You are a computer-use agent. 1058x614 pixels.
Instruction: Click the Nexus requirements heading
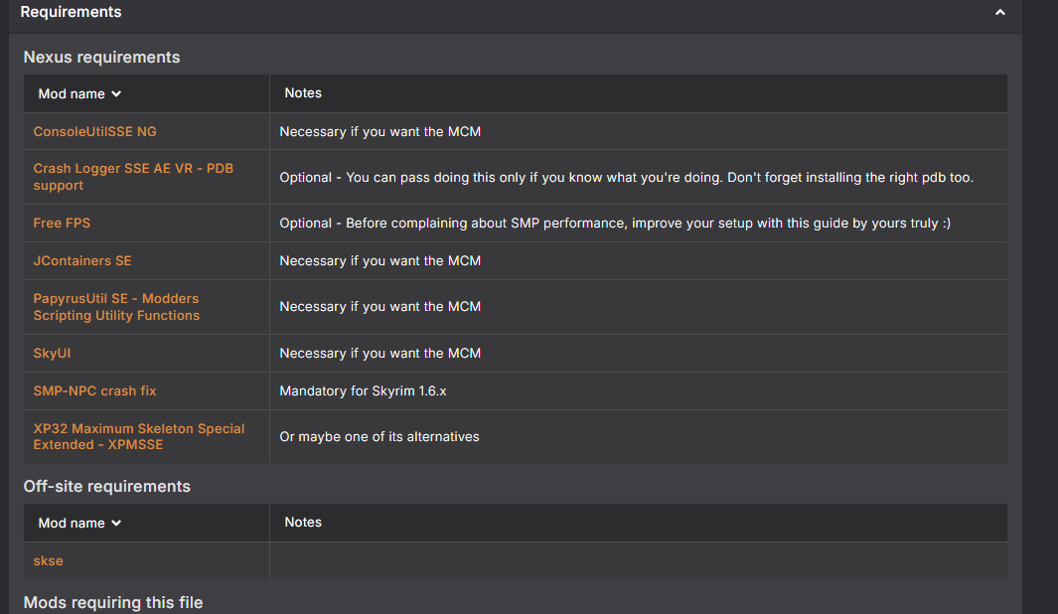pos(102,58)
